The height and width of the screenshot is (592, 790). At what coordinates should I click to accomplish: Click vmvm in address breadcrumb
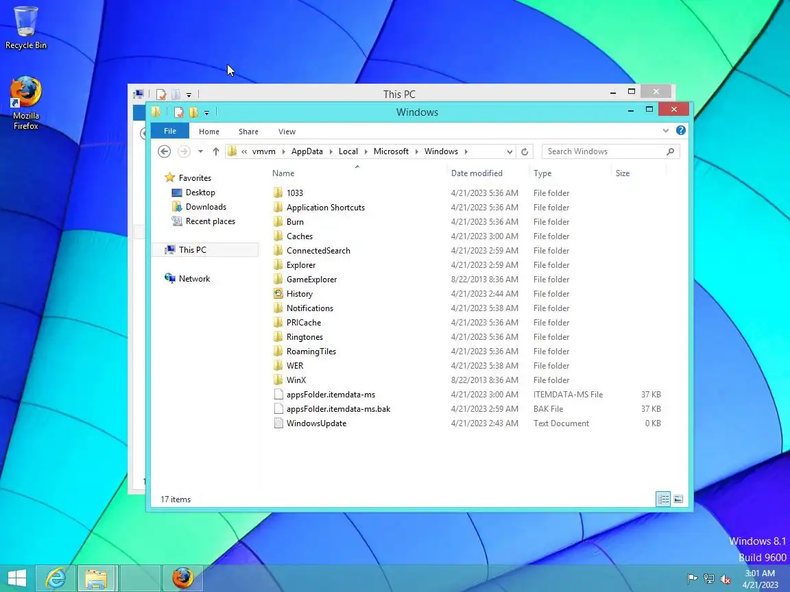pyautogui.click(x=263, y=151)
